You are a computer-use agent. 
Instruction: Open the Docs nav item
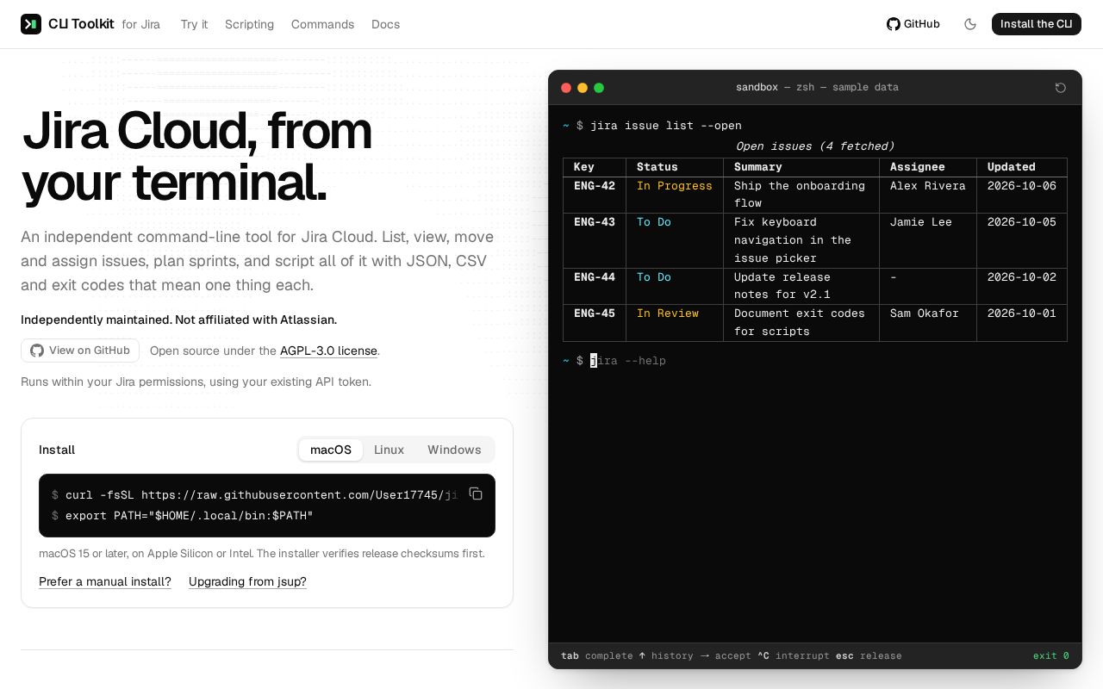point(385,24)
